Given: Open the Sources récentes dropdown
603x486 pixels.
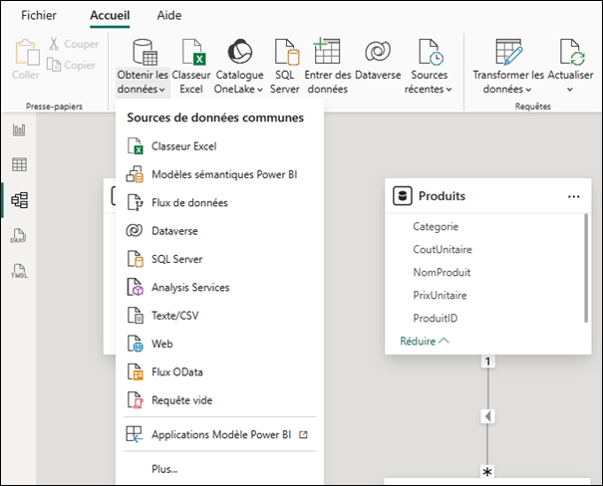Looking at the screenshot, I should coord(429,66).
